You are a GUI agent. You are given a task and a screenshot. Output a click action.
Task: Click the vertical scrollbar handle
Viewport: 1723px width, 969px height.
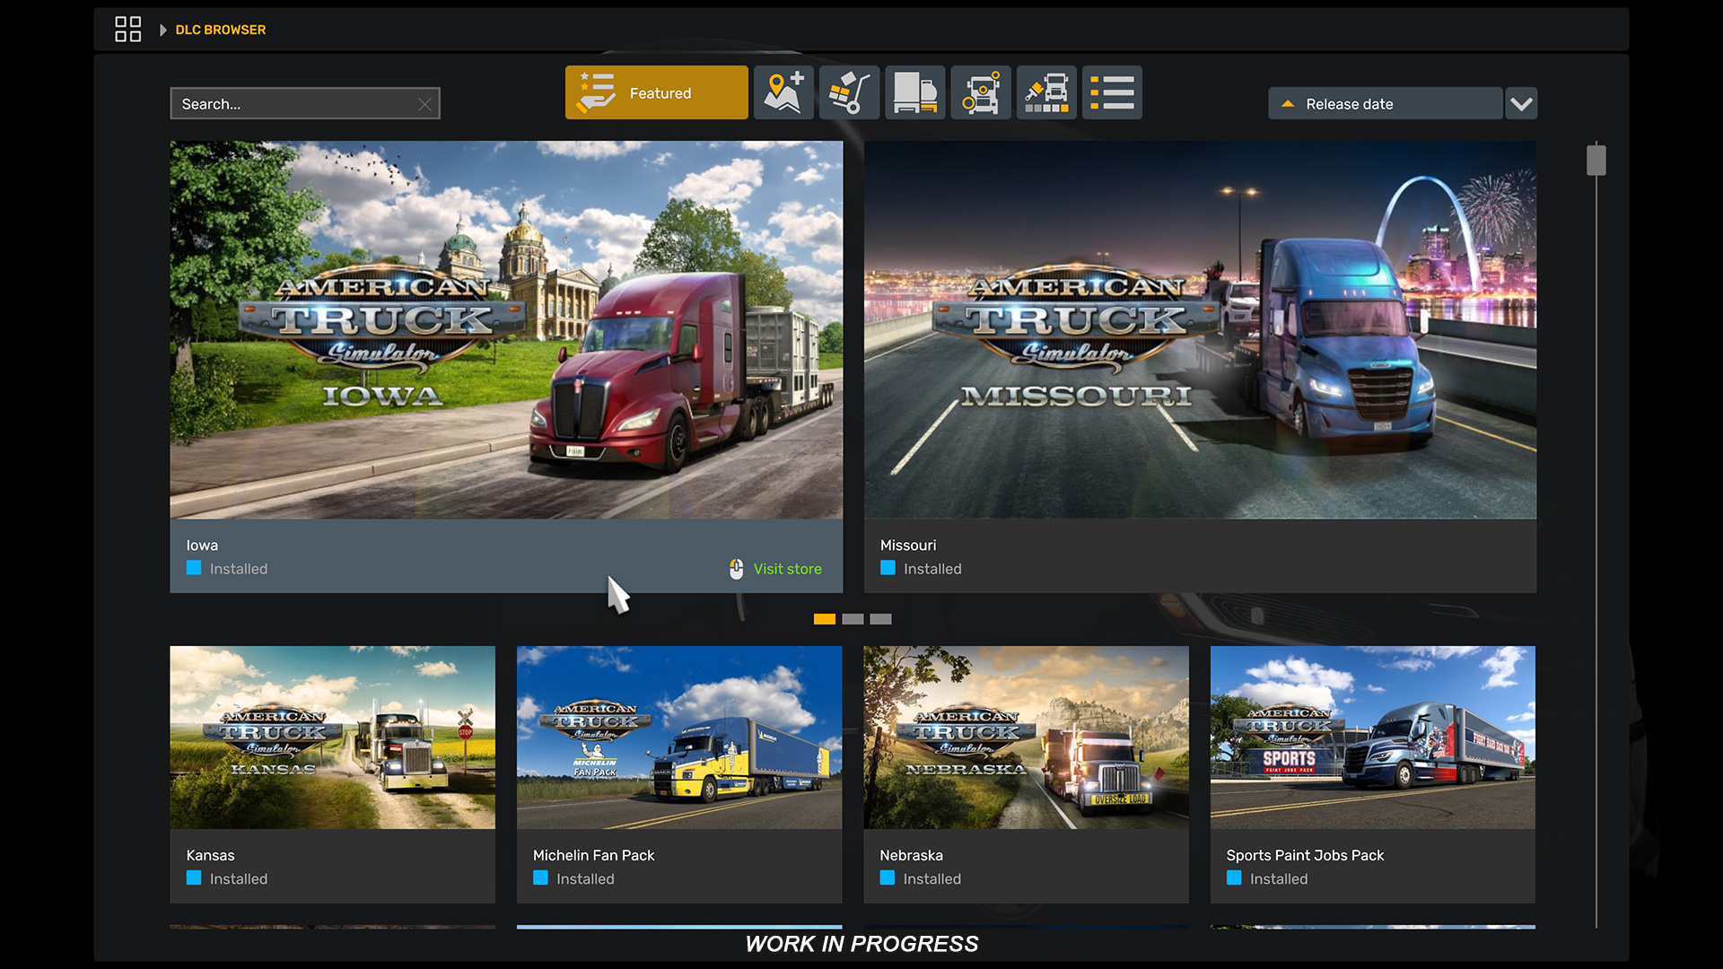[x=1596, y=161]
